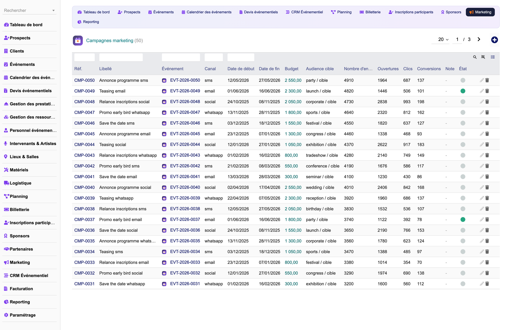Open campaign link CMP-0033

point(84,262)
